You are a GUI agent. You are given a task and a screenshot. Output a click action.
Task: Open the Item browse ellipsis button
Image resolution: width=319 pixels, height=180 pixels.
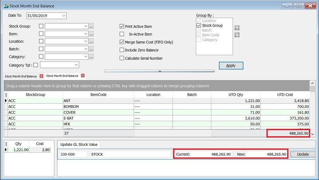point(91,34)
